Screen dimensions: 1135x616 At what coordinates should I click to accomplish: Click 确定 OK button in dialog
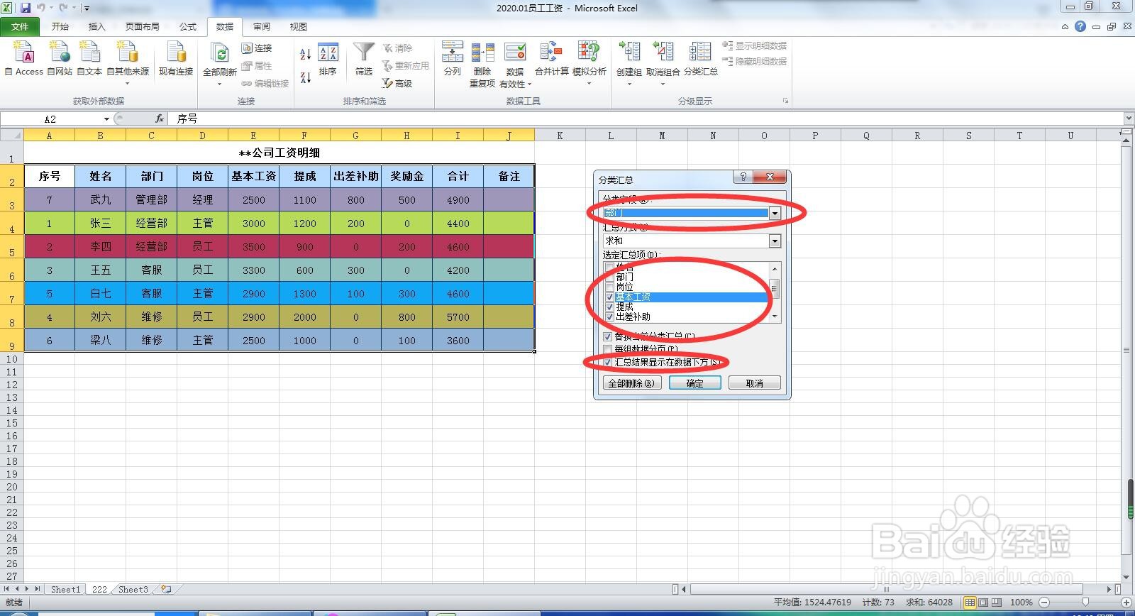click(694, 383)
